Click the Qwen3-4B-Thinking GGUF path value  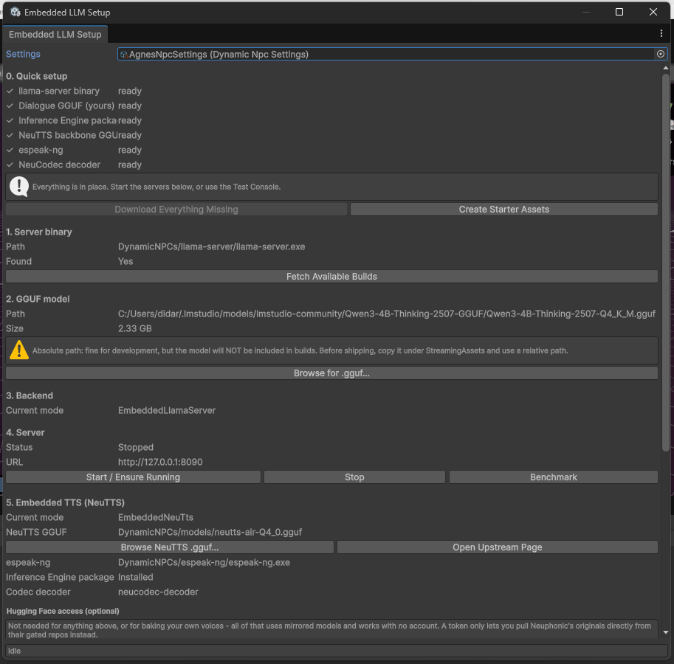386,314
